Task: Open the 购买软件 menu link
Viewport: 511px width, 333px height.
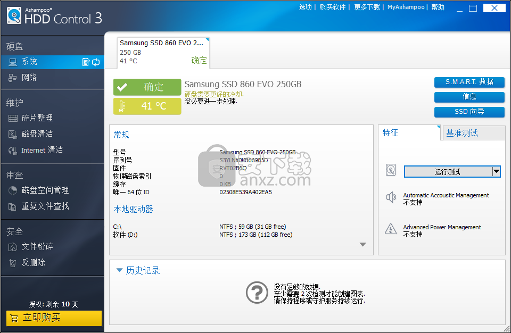Action: (332, 7)
